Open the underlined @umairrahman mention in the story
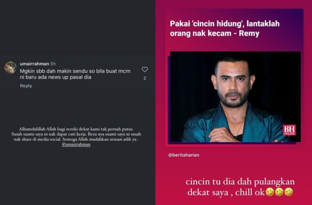 coord(76,144)
